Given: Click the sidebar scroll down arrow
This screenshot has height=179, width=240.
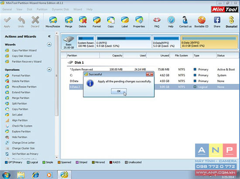Looking at the screenshot, I should click(57, 157).
